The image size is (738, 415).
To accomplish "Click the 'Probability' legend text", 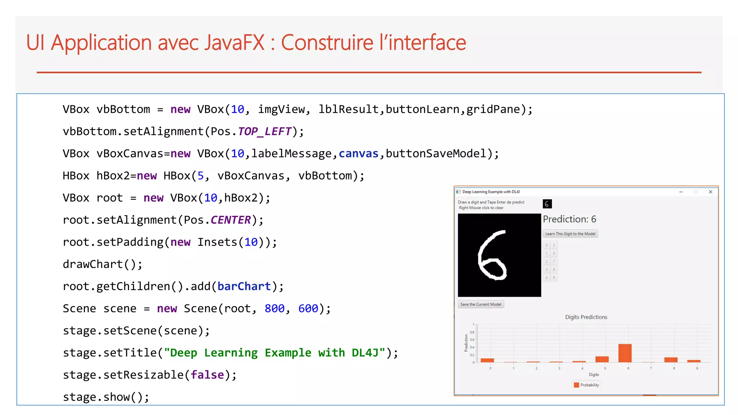I will point(590,385).
